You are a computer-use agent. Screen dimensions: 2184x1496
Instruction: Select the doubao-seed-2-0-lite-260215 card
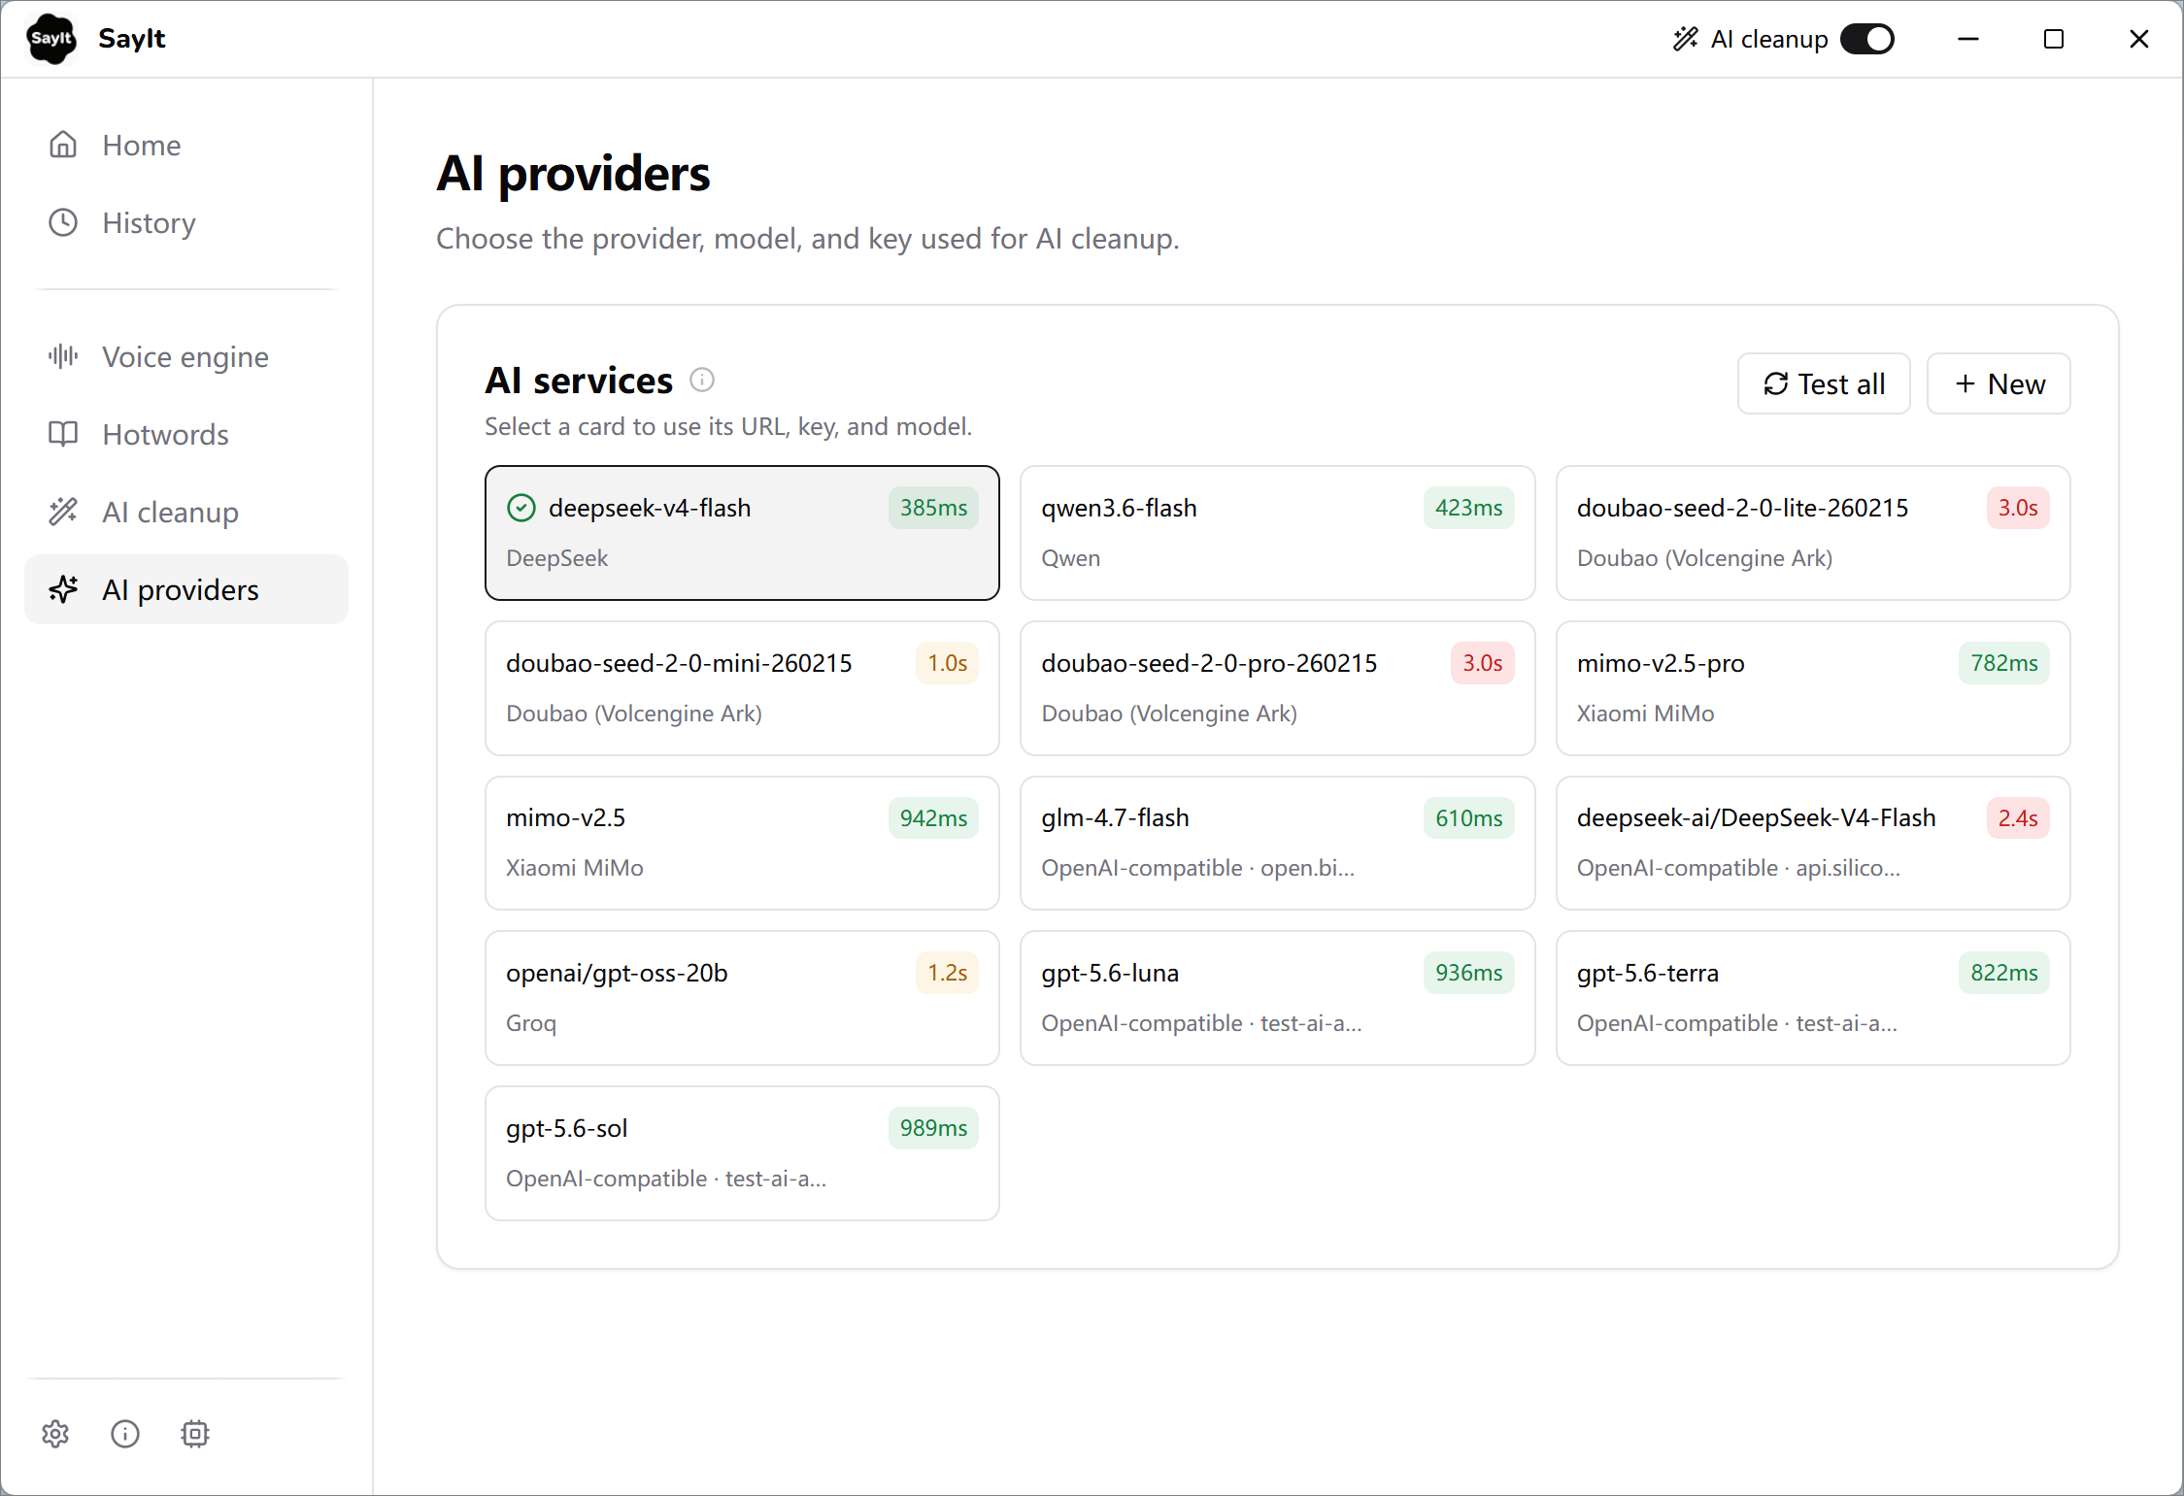[1813, 533]
